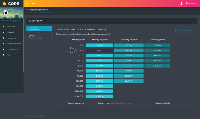The height and width of the screenshot is (119, 200).
Task: Click the sidebar vertical scrollbar
Action: pyautogui.click(x=23, y=40)
